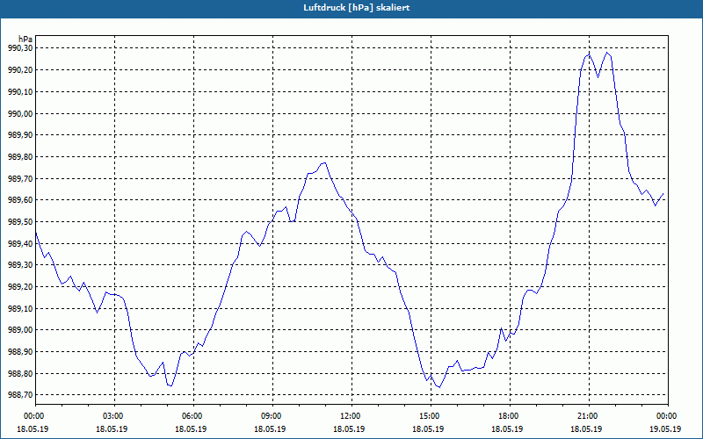Click the 15:00 time axis label
703x439 pixels.
pyautogui.click(x=431, y=416)
